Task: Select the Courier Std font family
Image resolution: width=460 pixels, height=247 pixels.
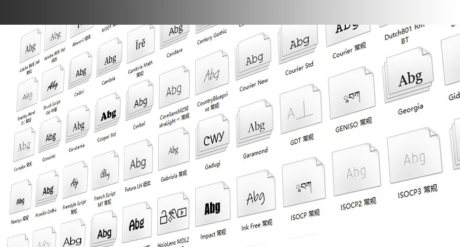Action: click(x=298, y=44)
